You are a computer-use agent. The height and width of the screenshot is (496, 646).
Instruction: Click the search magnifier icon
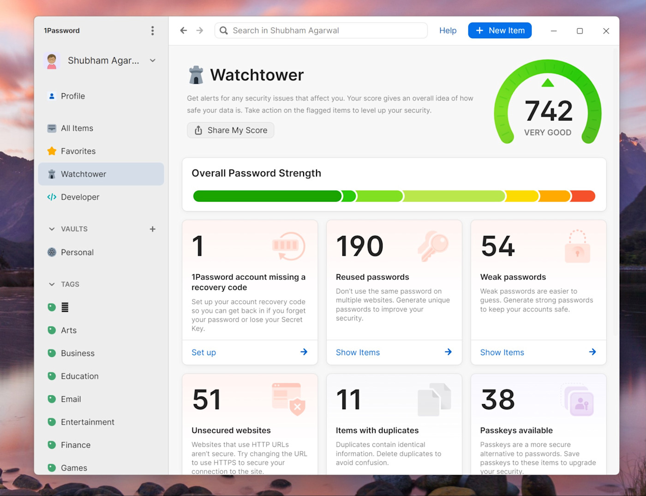coord(224,30)
